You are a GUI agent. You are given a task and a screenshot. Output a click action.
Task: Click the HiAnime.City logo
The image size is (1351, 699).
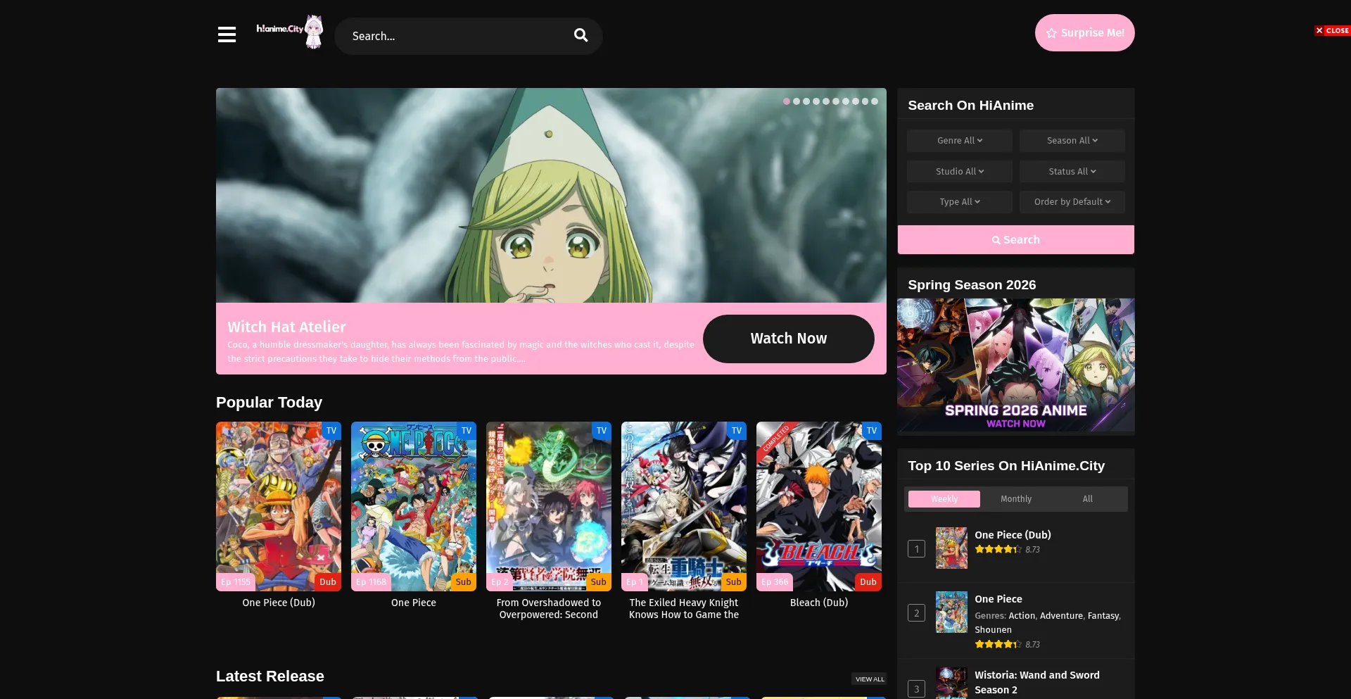[x=290, y=32]
